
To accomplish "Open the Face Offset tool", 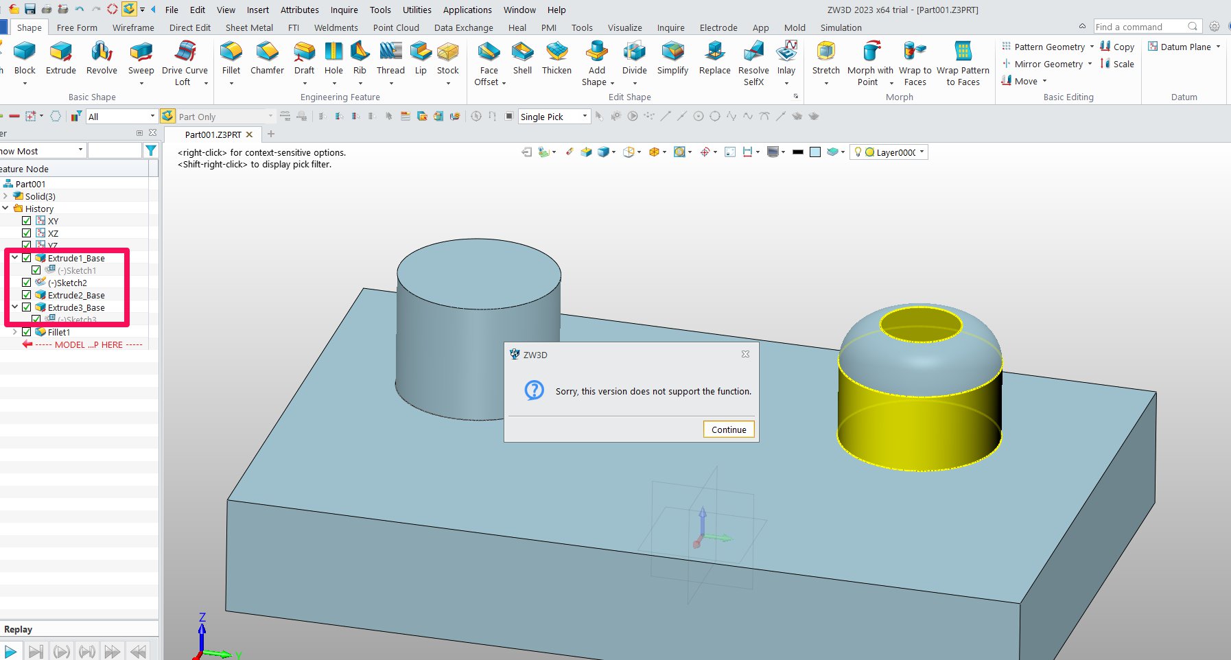I will coord(489,63).
